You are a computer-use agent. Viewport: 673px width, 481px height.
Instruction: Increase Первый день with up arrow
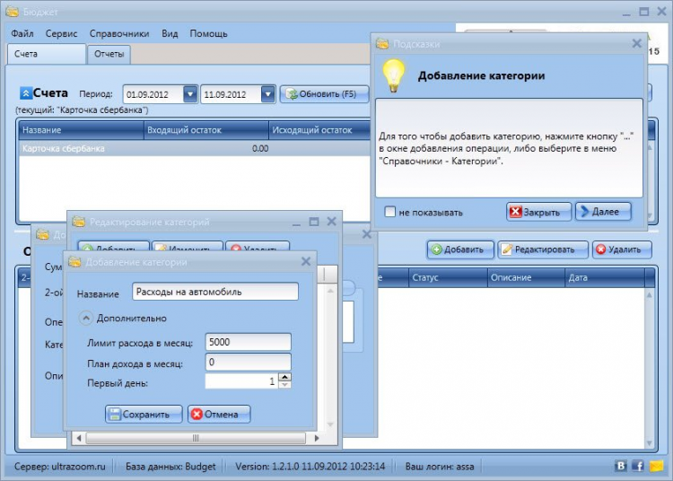(285, 377)
